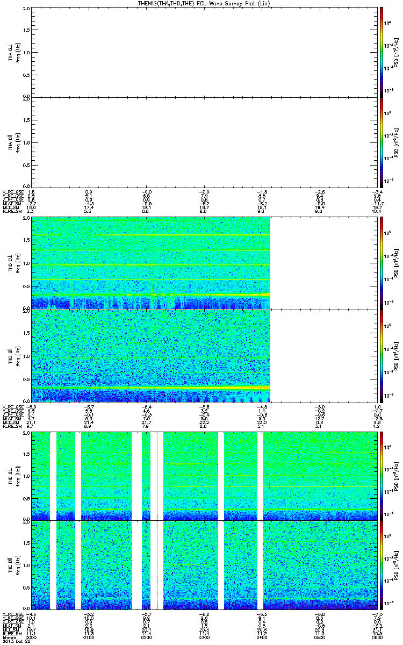403x645 pixels.
Task: Click the 2.0 tick on THA BL frequency axis
Action: (x=26, y=10)
